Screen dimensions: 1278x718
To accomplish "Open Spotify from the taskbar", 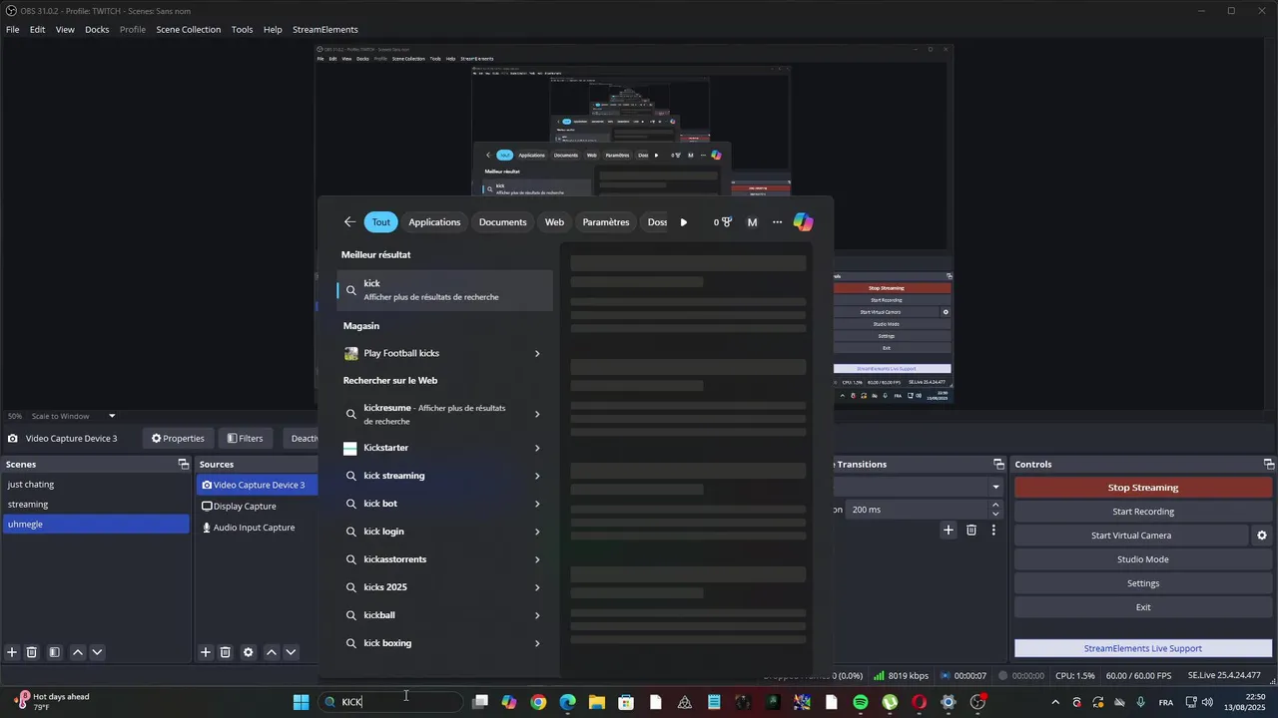I will (x=861, y=702).
